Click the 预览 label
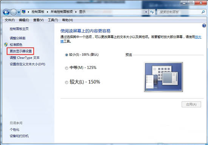 (x=129, y=55)
